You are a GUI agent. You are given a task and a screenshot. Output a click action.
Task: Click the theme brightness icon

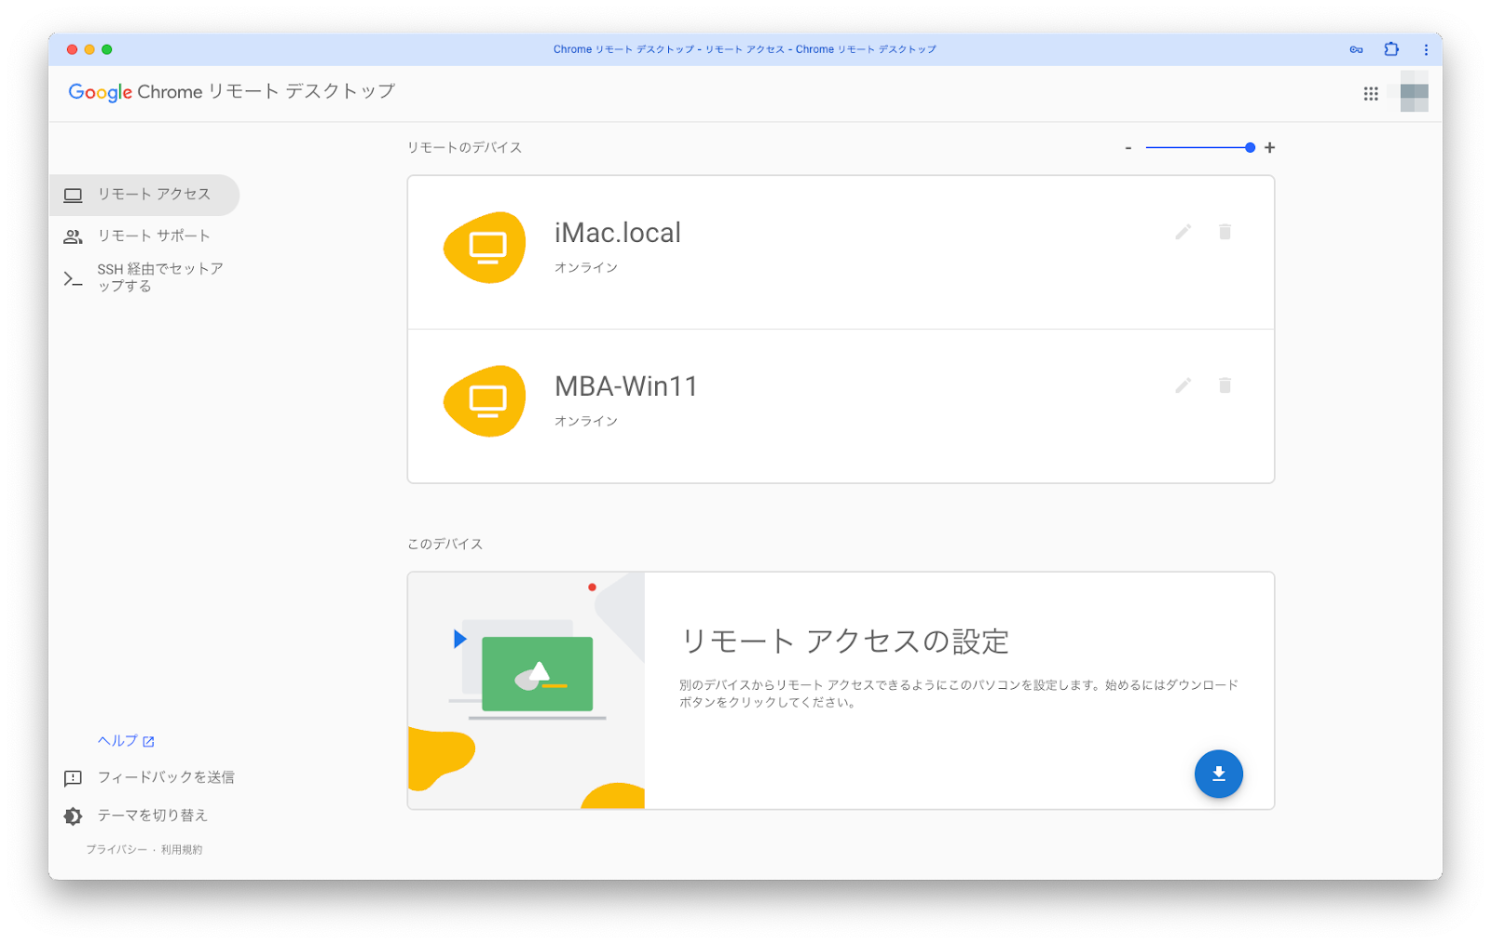(73, 816)
